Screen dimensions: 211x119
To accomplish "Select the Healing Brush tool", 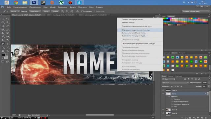I will pyautogui.click(x=3, y=29).
